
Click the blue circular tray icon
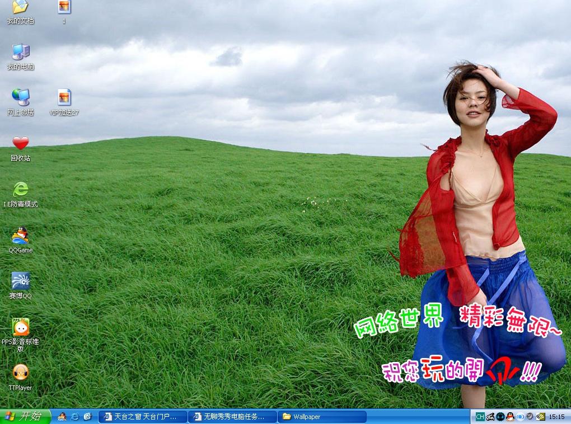click(521, 417)
